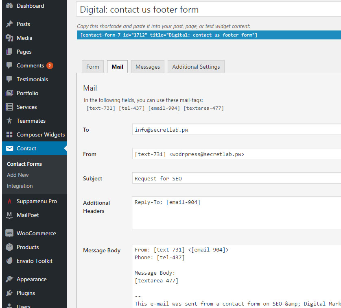341x308 pixels.
Task: Click the Appearance paintbrush icon
Action: pyautogui.click(x=9, y=280)
